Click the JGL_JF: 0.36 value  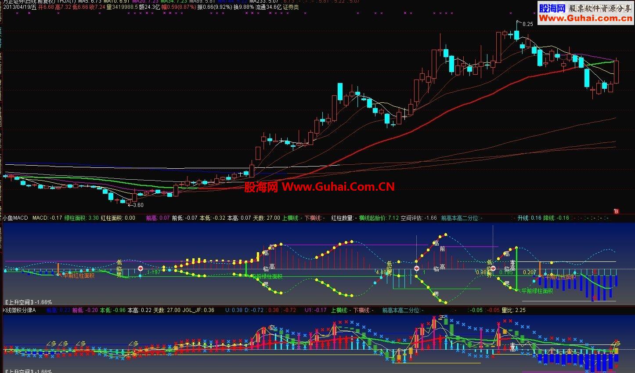click(198, 310)
